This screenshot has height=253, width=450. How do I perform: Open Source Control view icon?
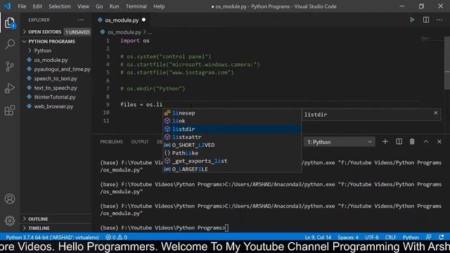(10, 66)
